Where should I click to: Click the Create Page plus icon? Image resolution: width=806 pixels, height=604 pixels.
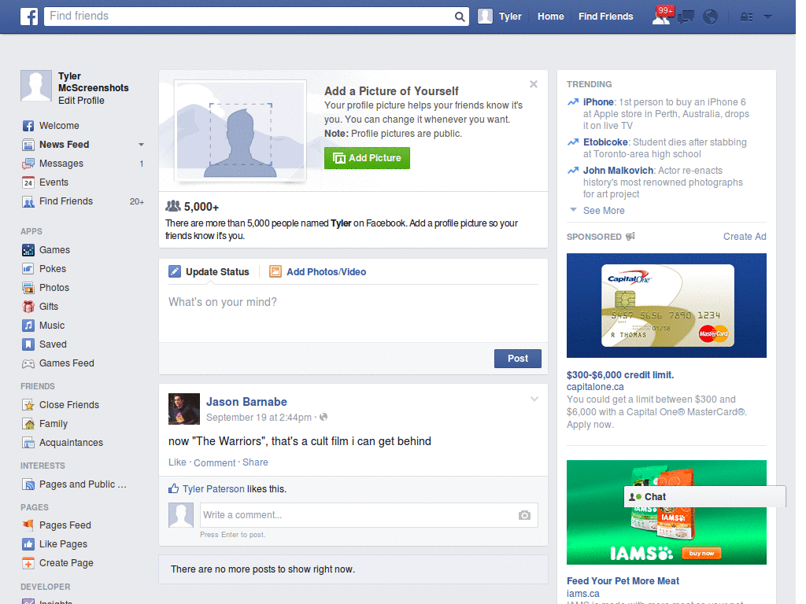coord(28,563)
